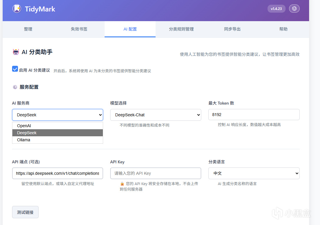Go to the 分类规则管理 tab
The height and width of the screenshot is (225, 320).
coord(181,29)
